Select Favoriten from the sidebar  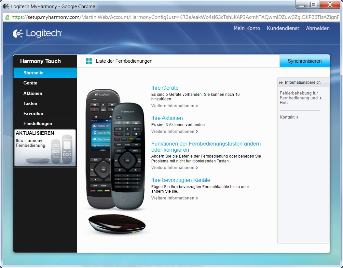pos(33,113)
